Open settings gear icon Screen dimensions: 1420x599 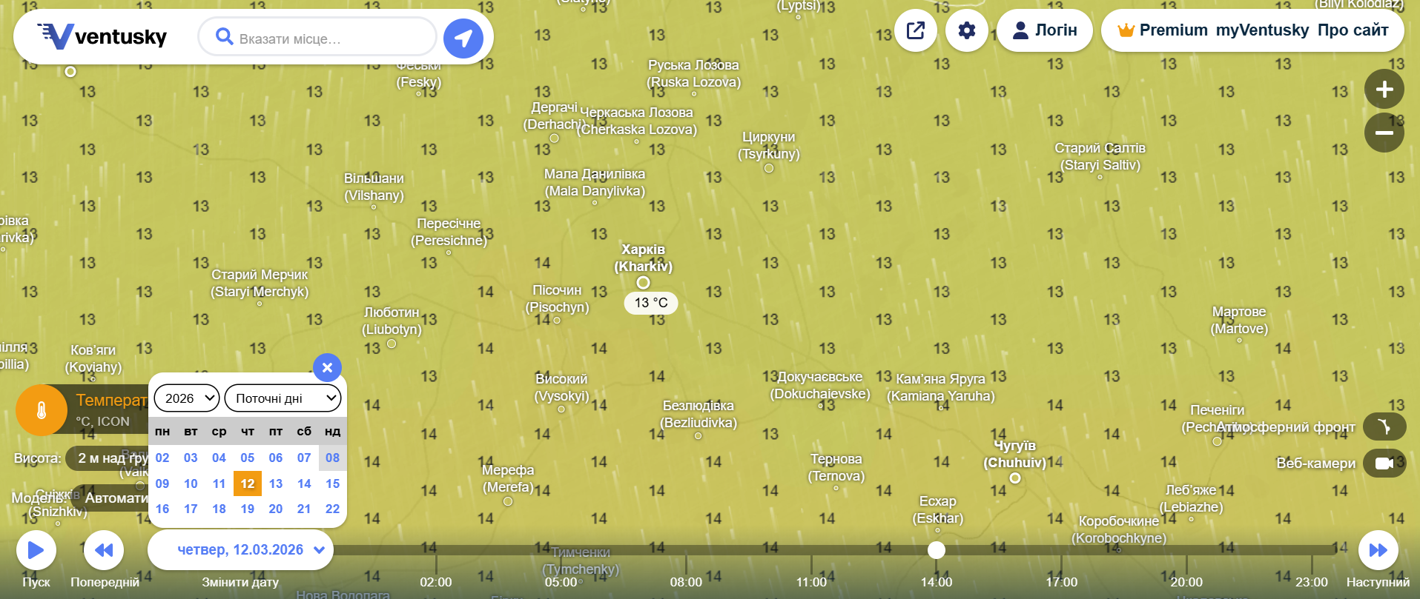tap(967, 30)
